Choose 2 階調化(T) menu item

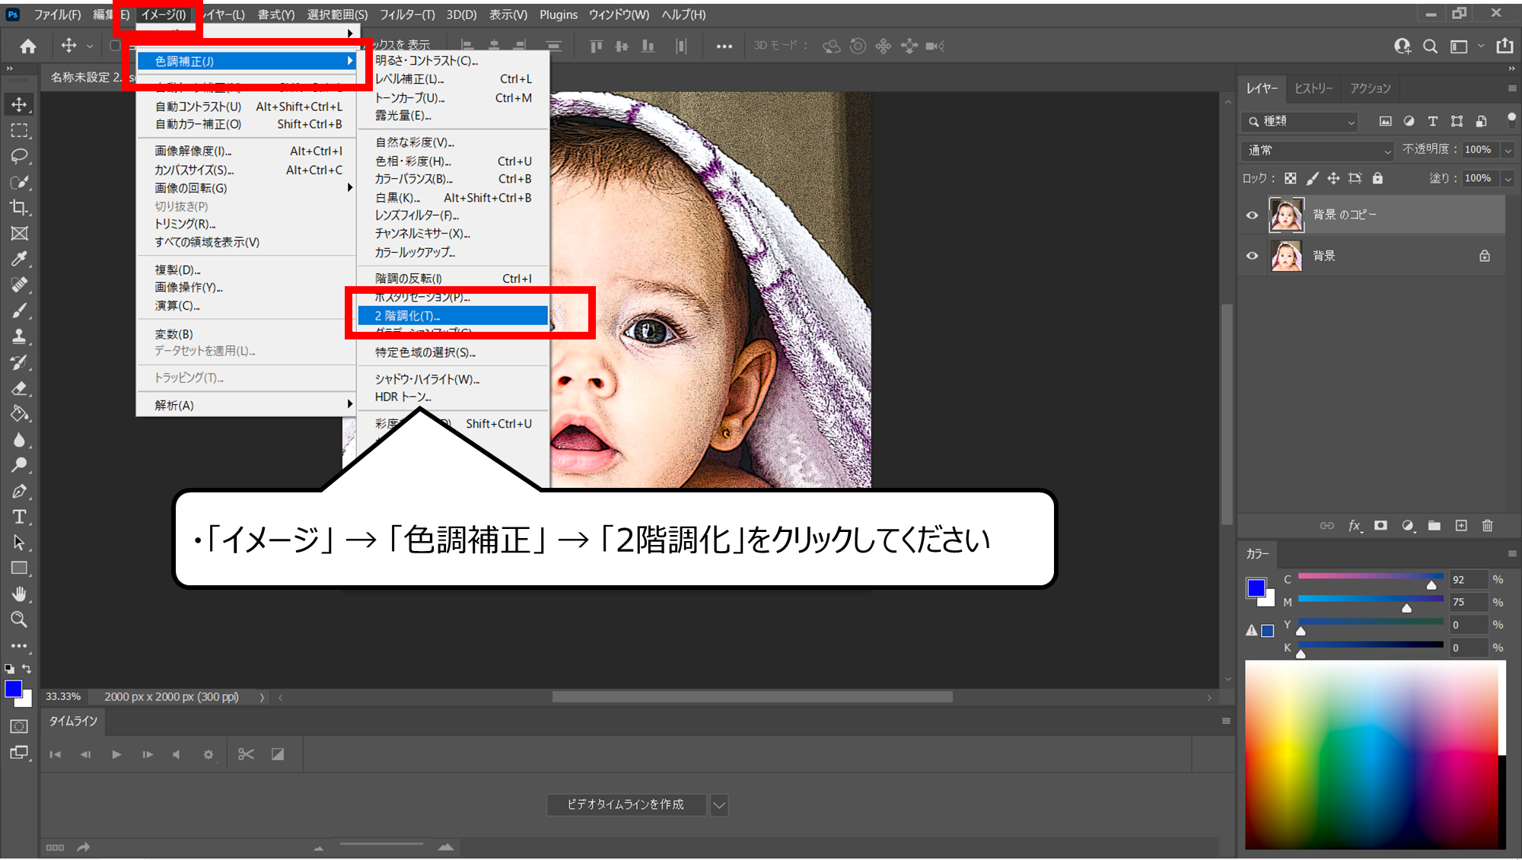[453, 316]
